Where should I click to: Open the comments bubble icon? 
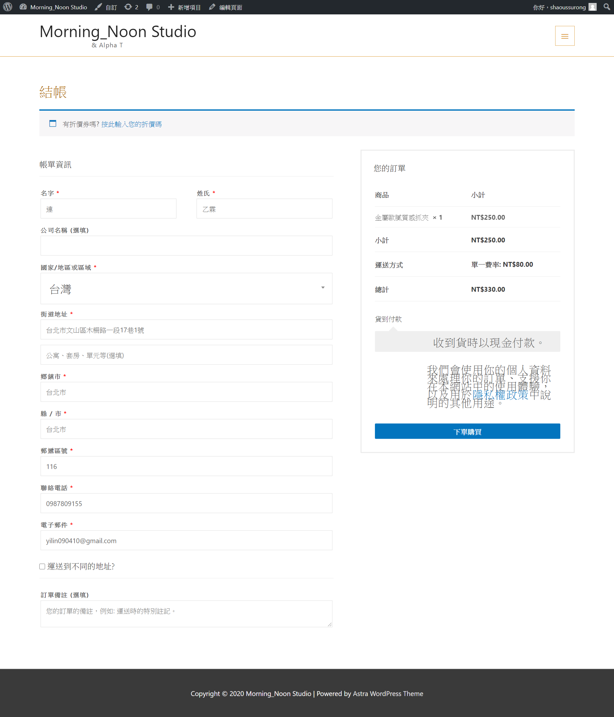[150, 7]
